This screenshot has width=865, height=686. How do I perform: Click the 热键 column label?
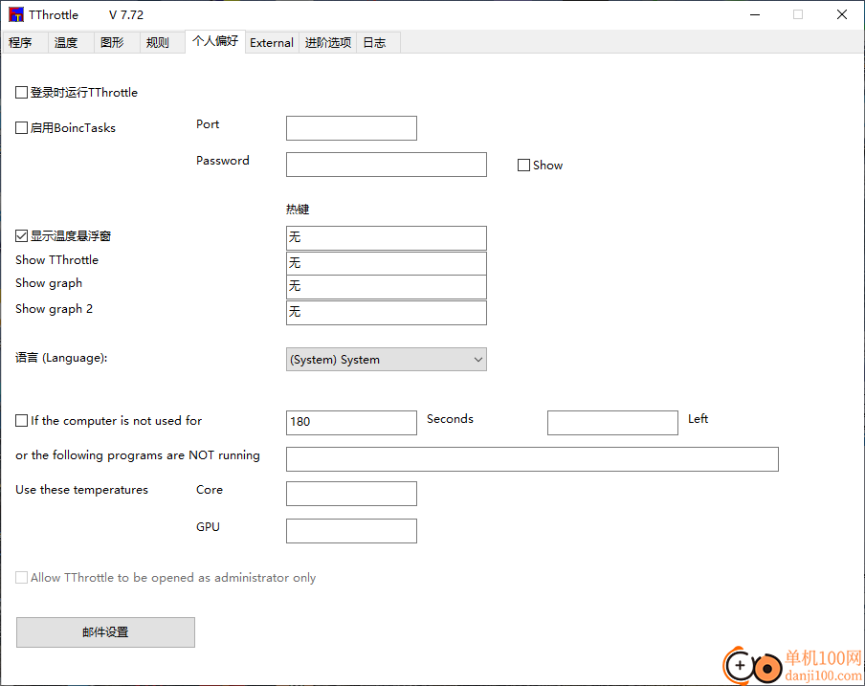click(298, 209)
